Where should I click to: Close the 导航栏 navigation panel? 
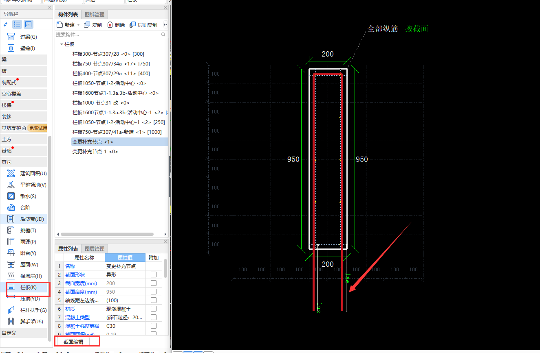pyautogui.click(x=50, y=7)
